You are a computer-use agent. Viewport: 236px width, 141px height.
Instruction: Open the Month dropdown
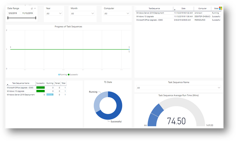(x=82, y=14)
